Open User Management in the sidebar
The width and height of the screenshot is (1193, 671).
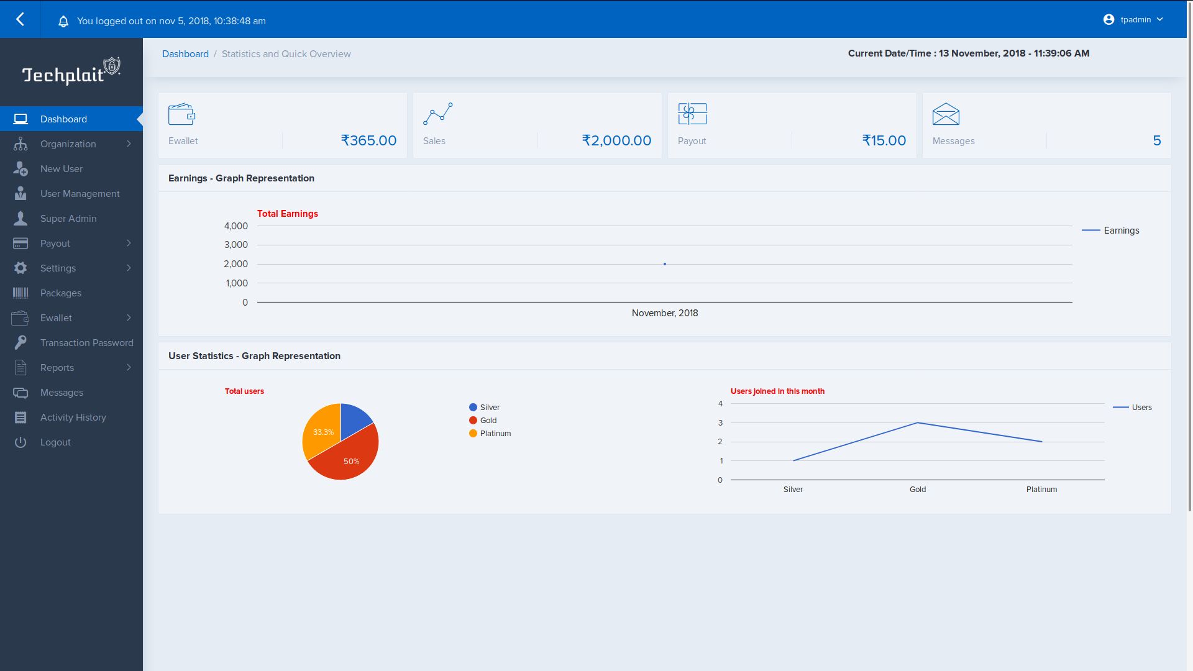pyautogui.click(x=80, y=193)
